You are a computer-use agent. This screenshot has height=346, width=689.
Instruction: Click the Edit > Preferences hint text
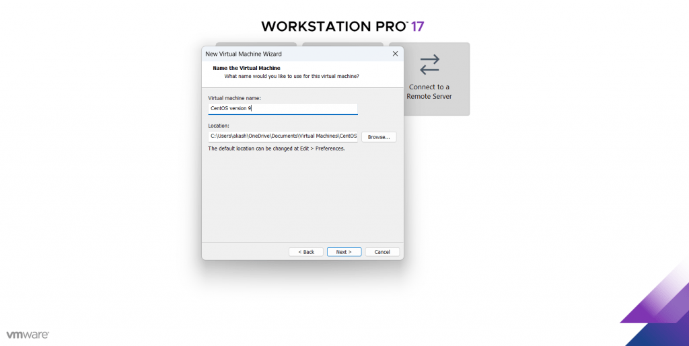277,148
